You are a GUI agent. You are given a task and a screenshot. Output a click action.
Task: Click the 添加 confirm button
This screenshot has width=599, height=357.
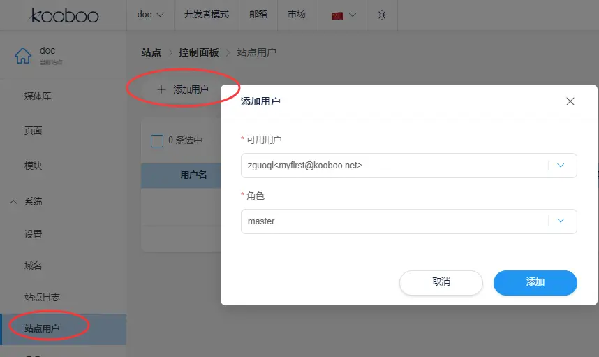pyautogui.click(x=535, y=282)
